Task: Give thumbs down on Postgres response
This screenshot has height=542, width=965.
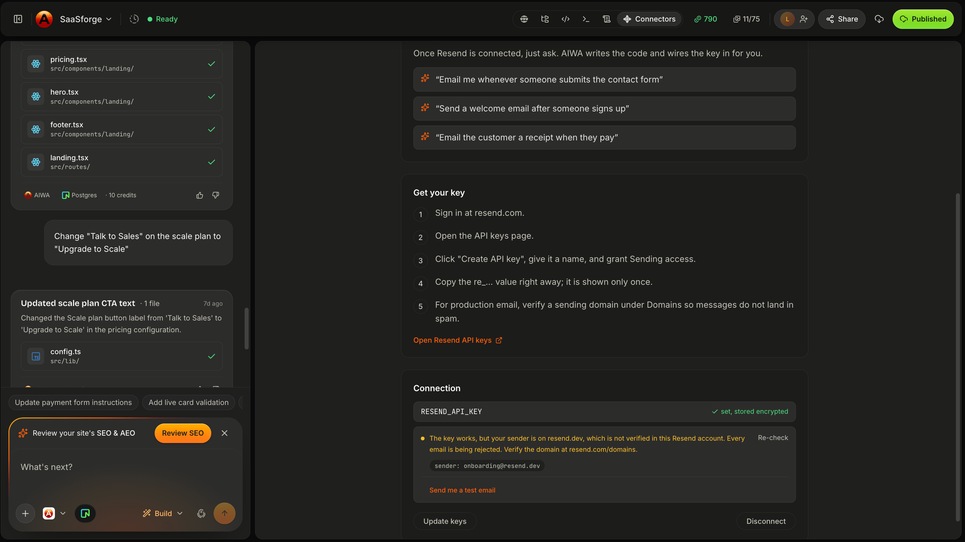Action: (216, 195)
